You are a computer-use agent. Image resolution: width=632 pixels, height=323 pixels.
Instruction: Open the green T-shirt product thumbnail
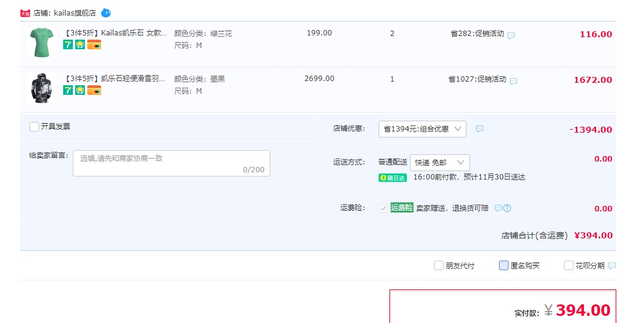pyautogui.click(x=42, y=42)
